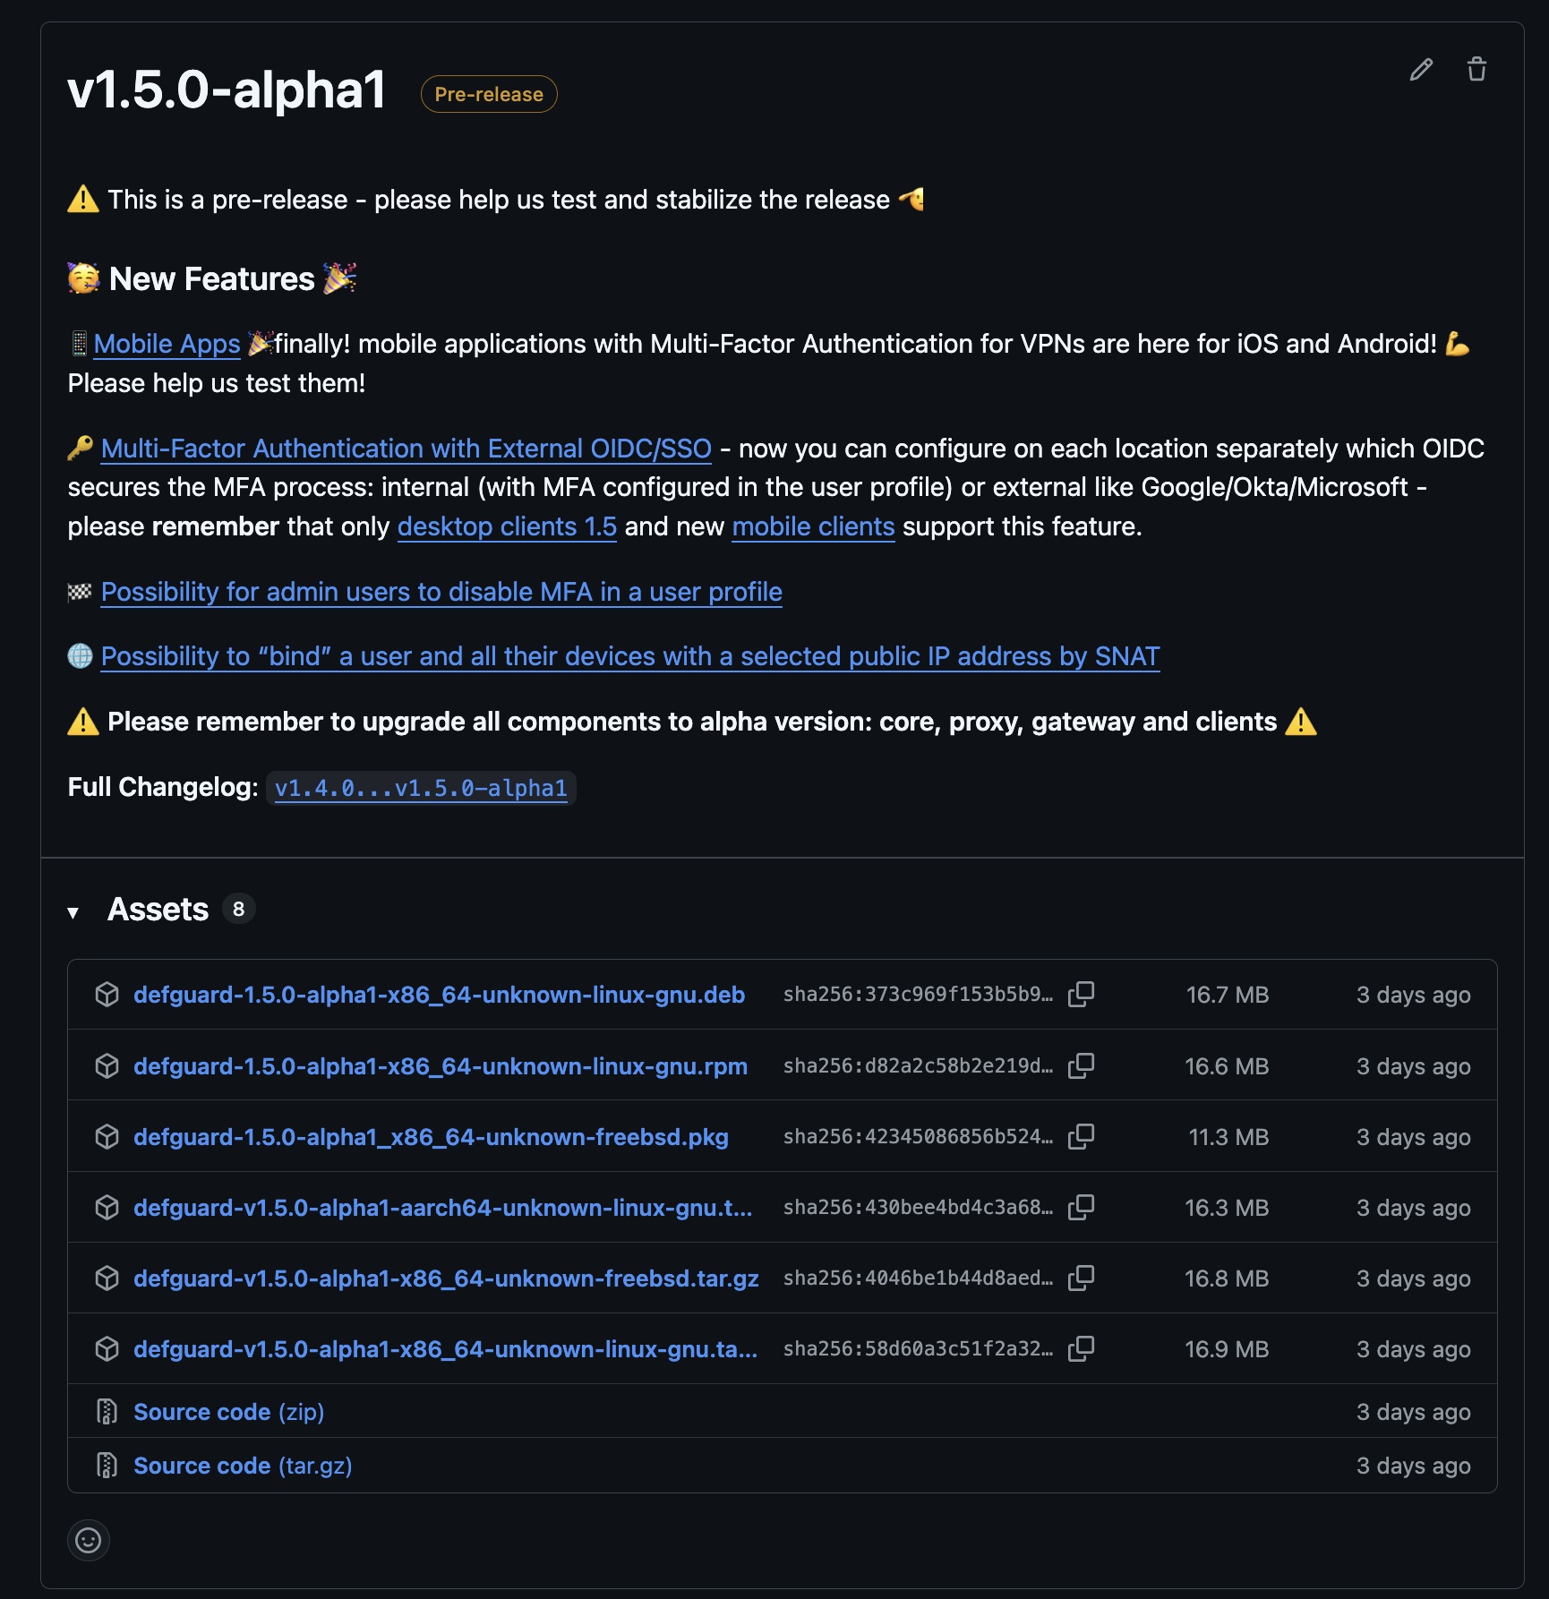Copy the sha256 checksum for the rpm asset
Screen dimensions: 1549x1599
[x=1082, y=1065]
